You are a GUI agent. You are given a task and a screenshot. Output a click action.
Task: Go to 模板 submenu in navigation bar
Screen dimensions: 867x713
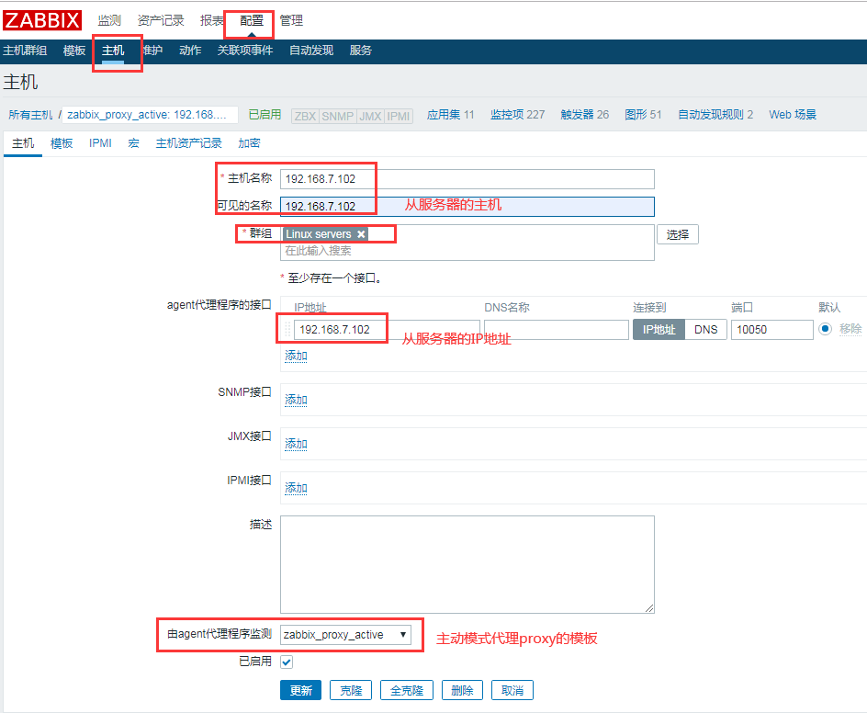(74, 51)
